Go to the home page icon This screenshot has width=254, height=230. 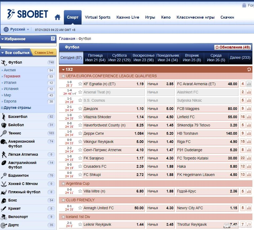pyautogui.click(x=58, y=17)
